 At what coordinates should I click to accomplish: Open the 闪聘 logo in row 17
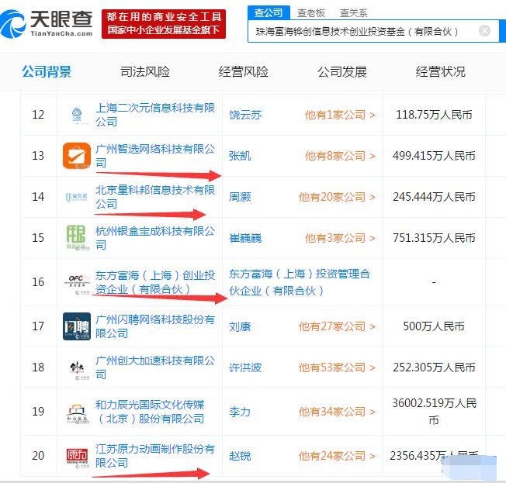(77, 326)
